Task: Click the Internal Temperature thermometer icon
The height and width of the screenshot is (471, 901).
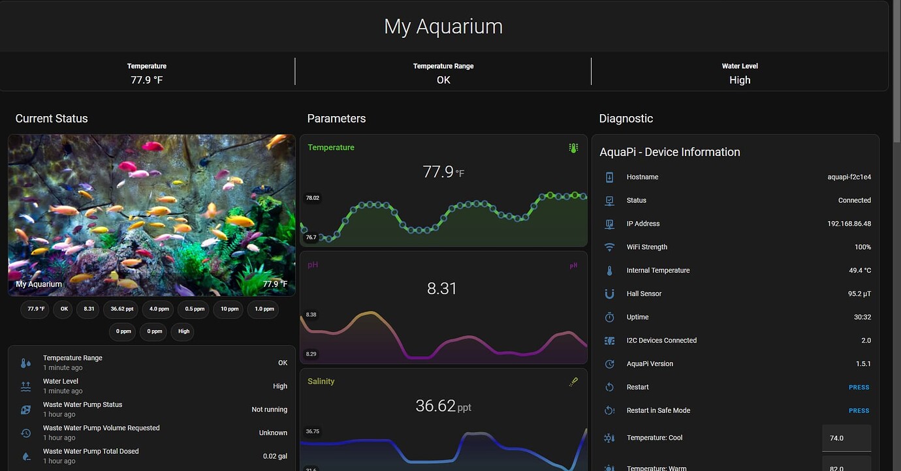Action: pos(609,270)
